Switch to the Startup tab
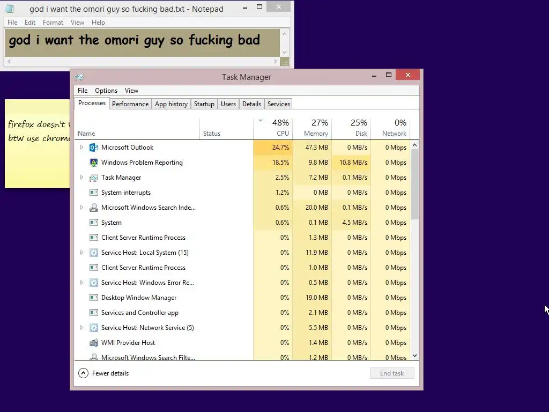The width and height of the screenshot is (549, 412). [204, 104]
